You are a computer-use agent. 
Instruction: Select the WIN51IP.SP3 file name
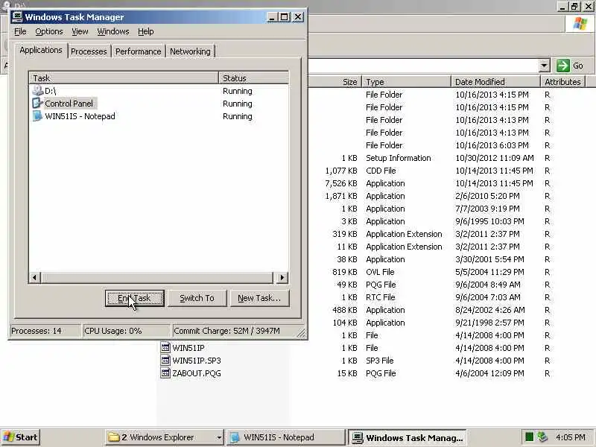197,361
